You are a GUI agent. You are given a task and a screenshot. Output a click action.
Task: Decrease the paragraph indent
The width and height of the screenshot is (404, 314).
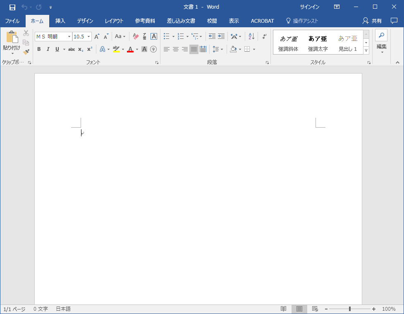pos(212,36)
